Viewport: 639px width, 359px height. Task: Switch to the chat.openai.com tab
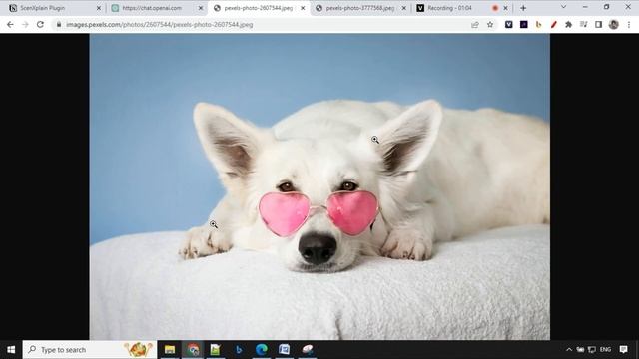tap(157, 8)
